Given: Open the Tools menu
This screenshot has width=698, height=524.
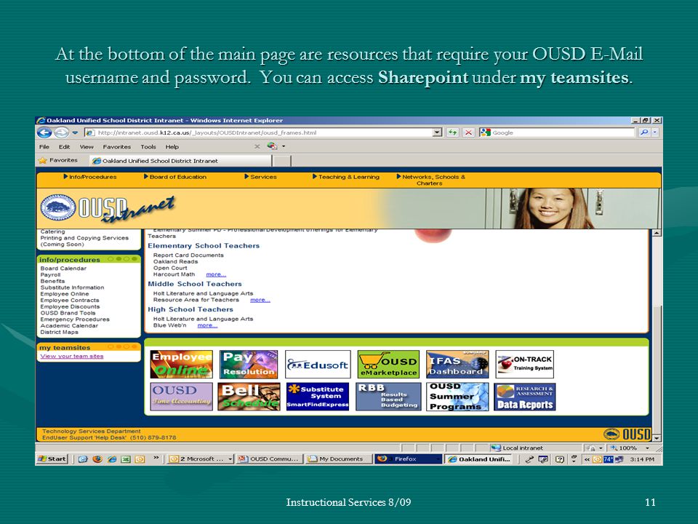Looking at the screenshot, I should 148,146.
